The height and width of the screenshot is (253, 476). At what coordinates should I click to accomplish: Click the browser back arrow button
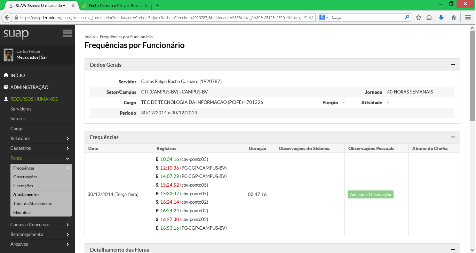[7, 17]
